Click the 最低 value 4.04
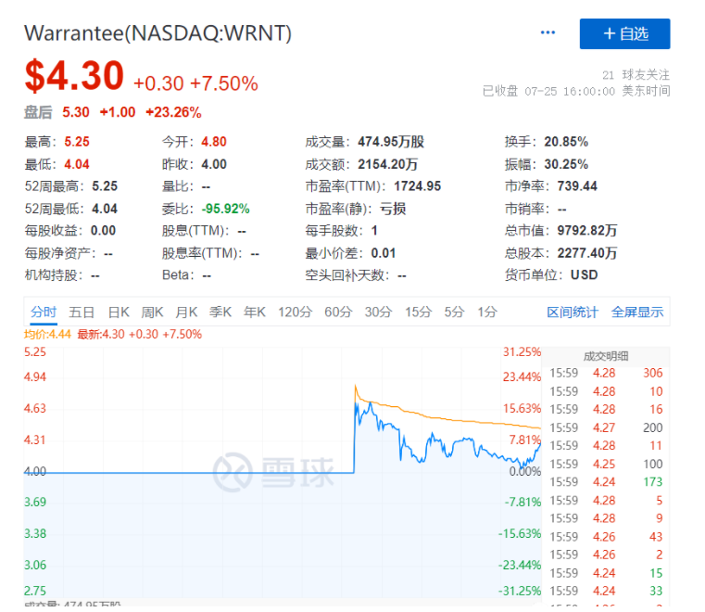The width and height of the screenshot is (705, 612). [77, 164]
